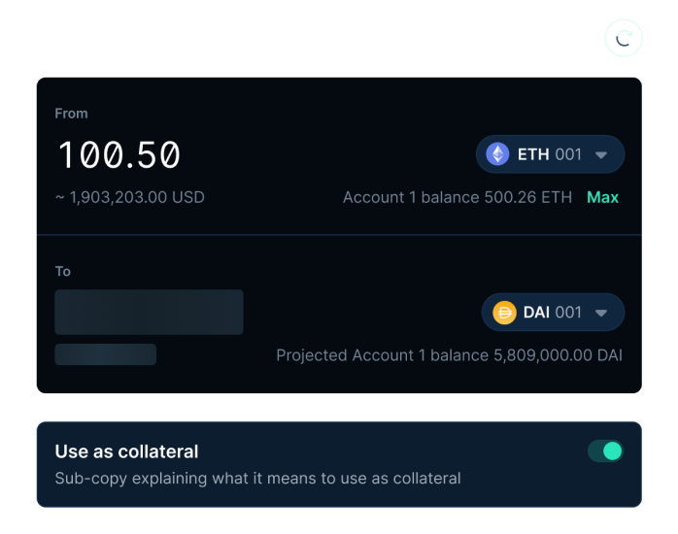Click the collateral sub-copy explanation text

[257, 479]
